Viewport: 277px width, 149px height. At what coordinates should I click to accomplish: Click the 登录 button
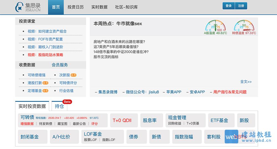click(229, 6)
